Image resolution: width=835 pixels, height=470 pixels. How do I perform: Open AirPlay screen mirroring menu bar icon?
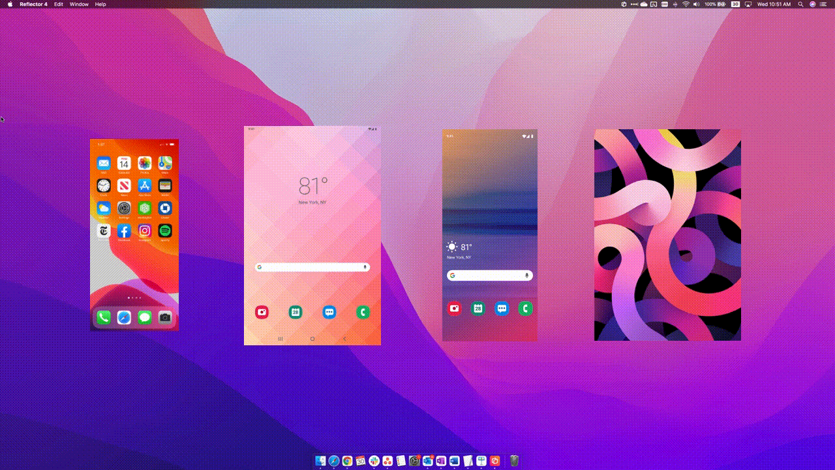click(748, 4)
